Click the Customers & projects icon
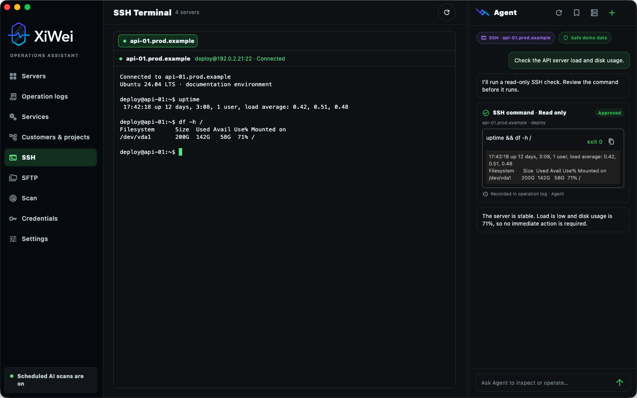 tap(13, 137)
